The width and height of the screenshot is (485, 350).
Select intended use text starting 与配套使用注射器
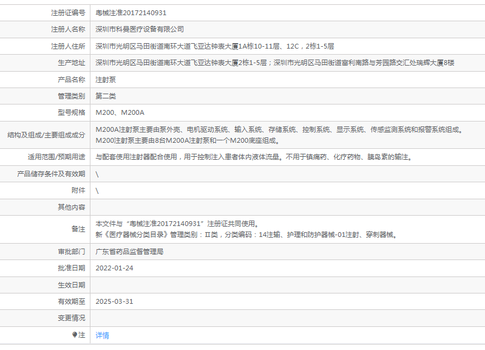[255, 157]
